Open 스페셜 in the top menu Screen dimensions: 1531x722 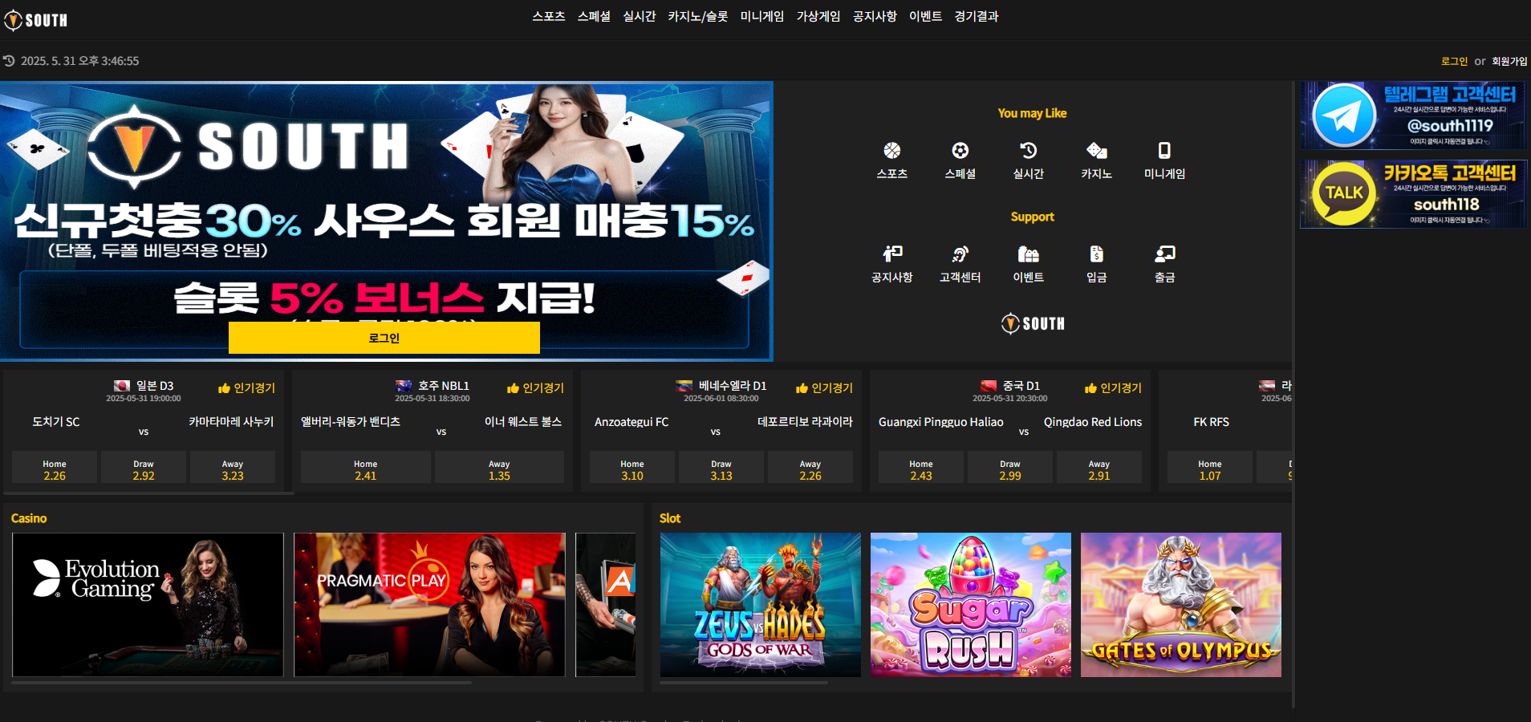[x=594, y=16]
